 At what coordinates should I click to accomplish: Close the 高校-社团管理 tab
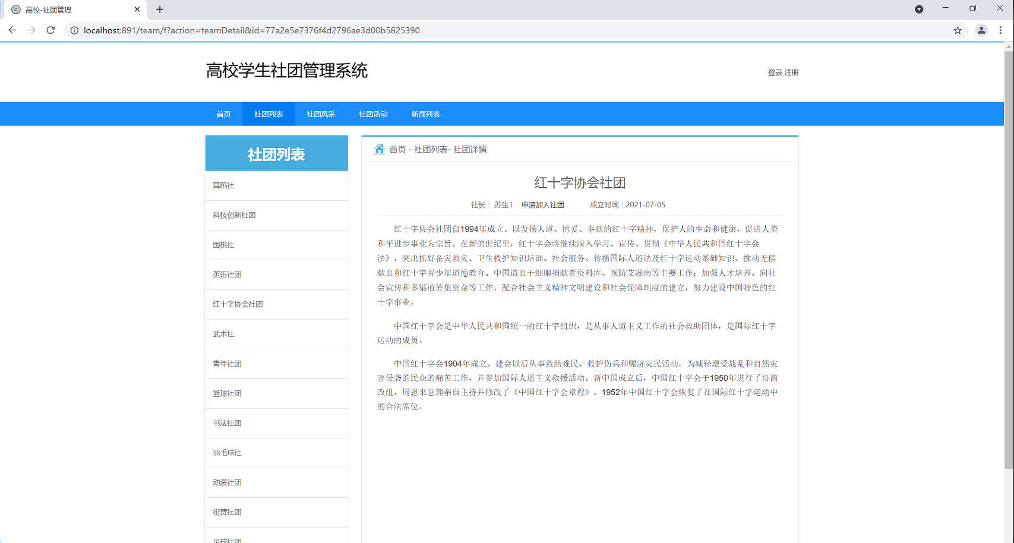click(137, 10)
